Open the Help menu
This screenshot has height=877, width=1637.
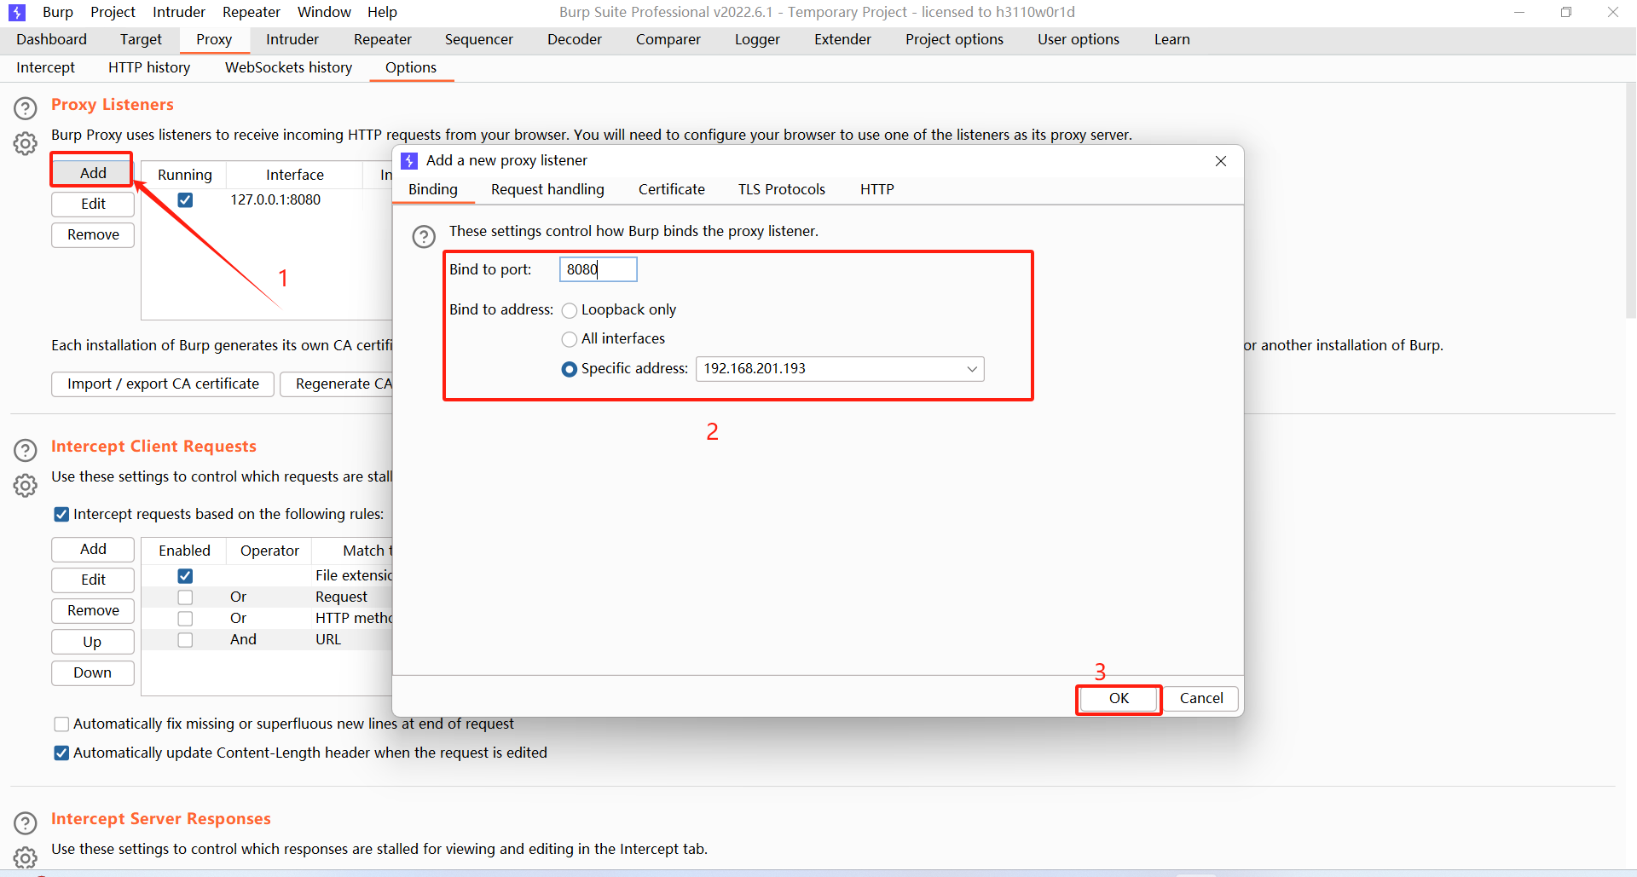point(382,12)
